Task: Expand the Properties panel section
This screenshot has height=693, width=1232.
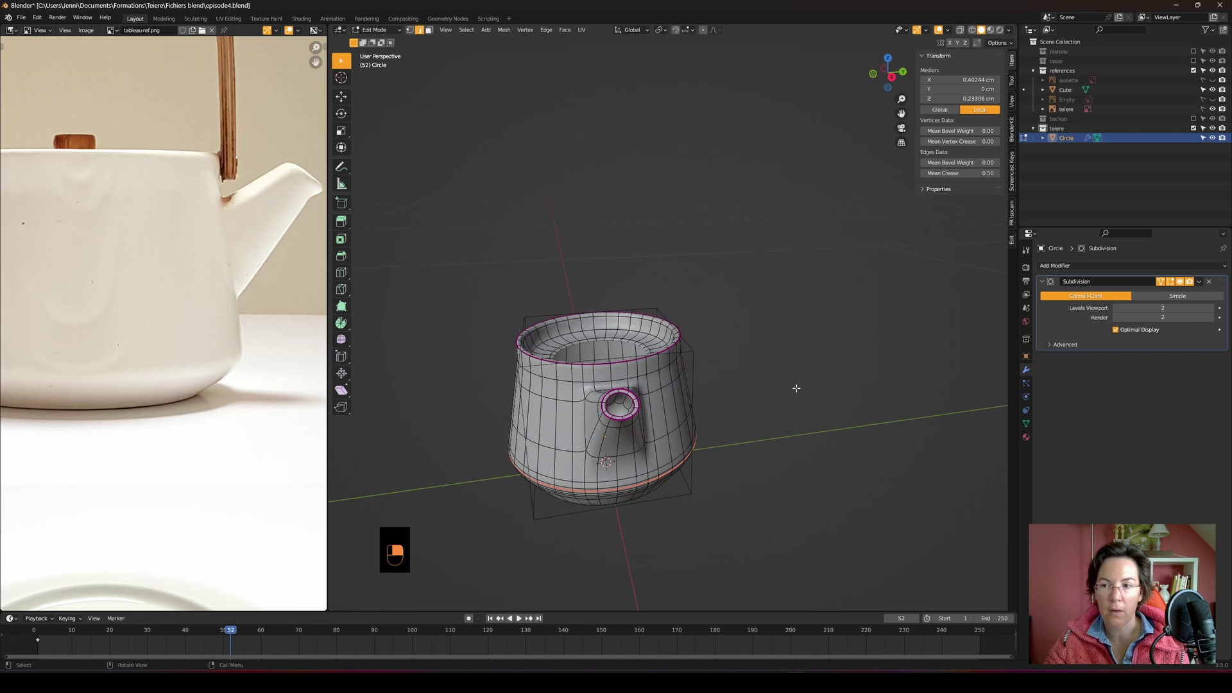Action: (937, 189)
